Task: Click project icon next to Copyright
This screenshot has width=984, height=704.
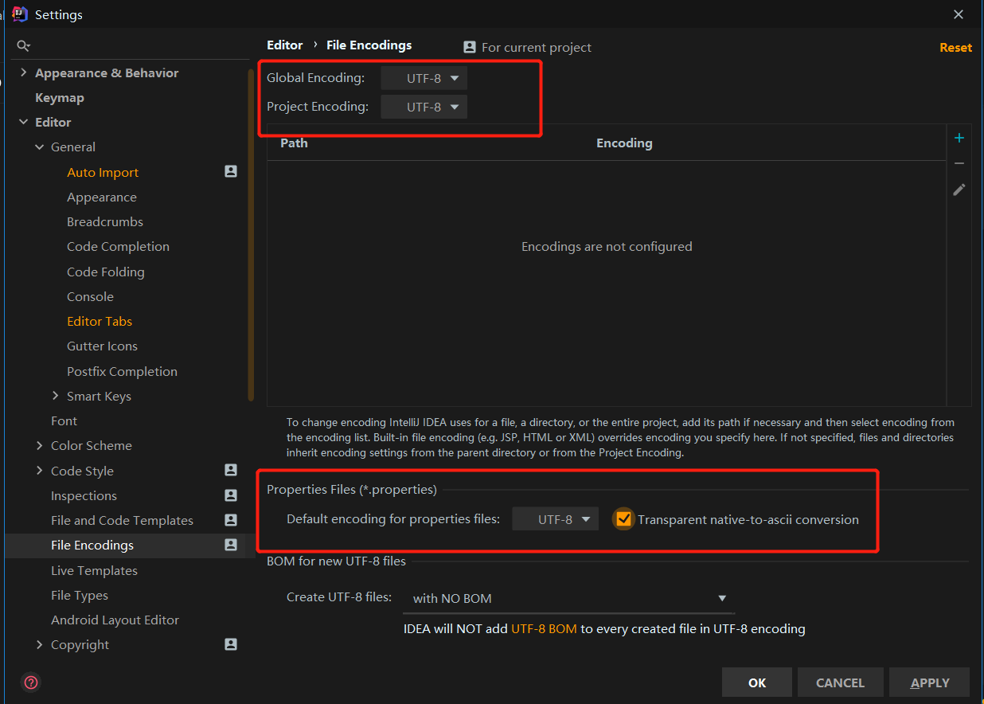Action: [x=231, y=644]
